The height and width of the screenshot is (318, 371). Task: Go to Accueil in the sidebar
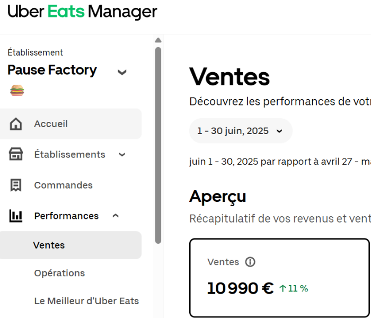[x=51, y=124]
